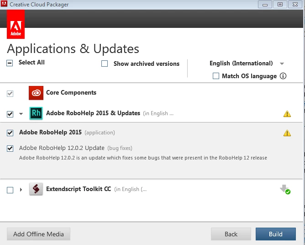The height and width of the screenshot is (245, 305).
Task: Click the Select All label text
Action: (x=32, y=62)
